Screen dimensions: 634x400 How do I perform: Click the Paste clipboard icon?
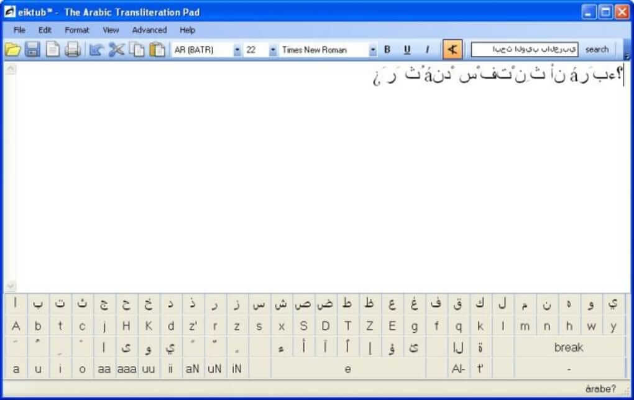157,50
